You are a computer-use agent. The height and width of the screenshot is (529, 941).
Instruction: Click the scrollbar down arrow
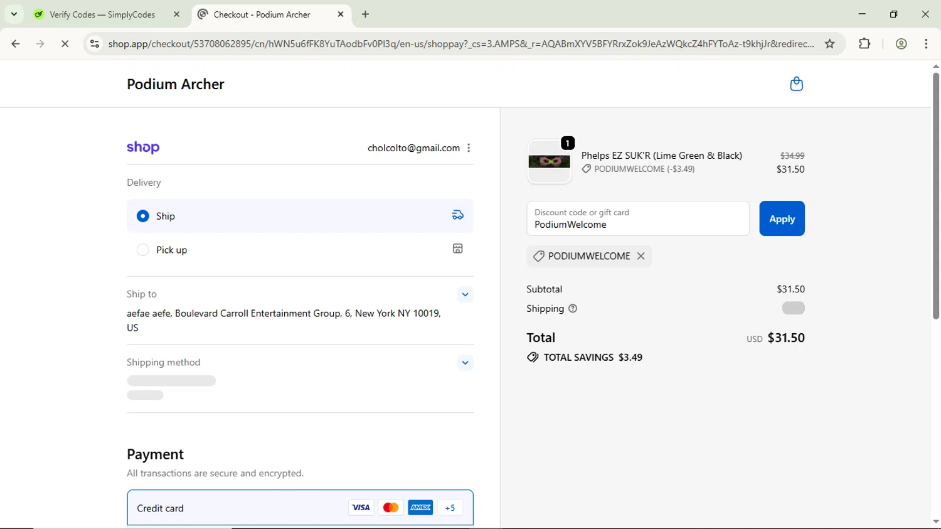[935, 522]
